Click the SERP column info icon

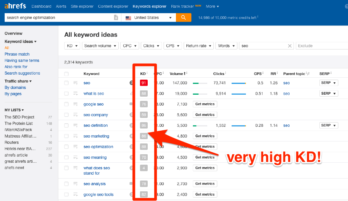tap(331, 73)
